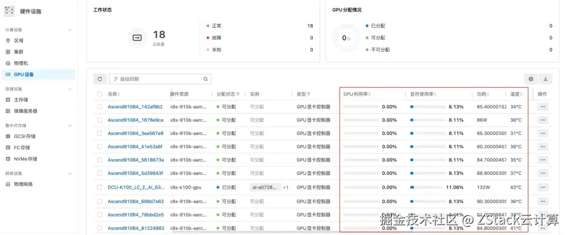567x235 pixels.
Task: Open the hardware facilities logo icon
Action: point(9,11)
